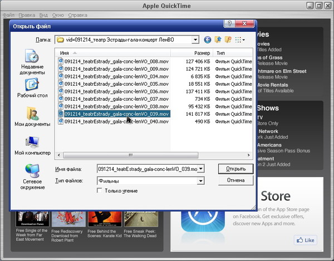Open Сетевое окружение location
The width and height of the screenshot is (334, 261).
click(32, 177)
